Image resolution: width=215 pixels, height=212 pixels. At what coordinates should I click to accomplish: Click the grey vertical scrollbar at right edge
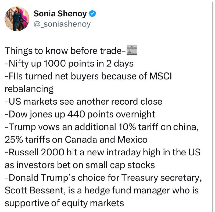213,106
